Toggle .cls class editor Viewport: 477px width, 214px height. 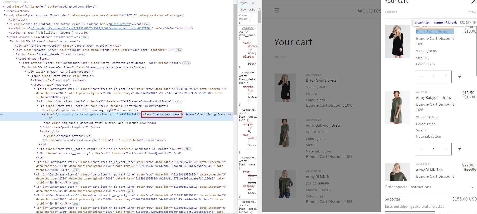point(252,10)
